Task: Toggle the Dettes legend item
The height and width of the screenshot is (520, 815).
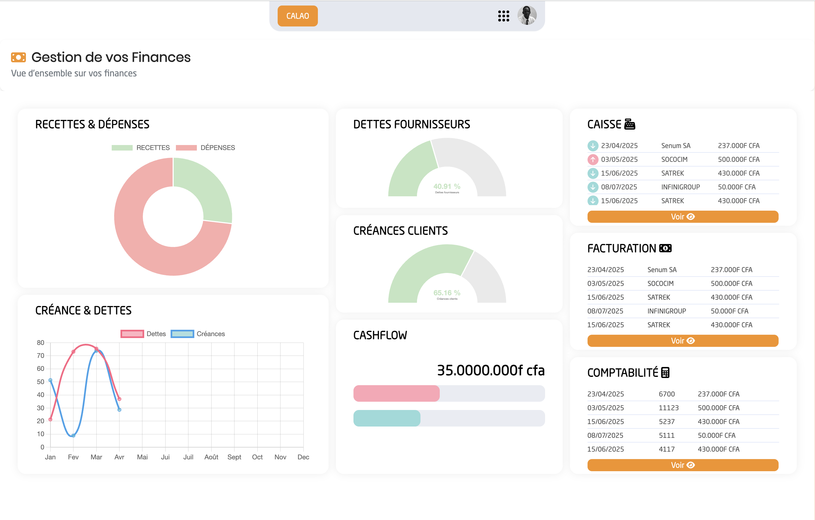Action: [143, 334]
